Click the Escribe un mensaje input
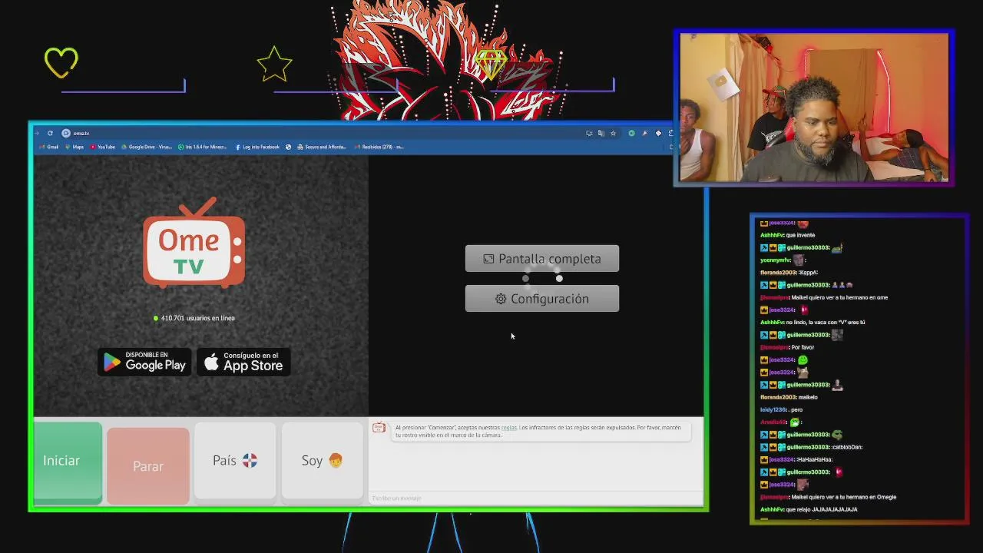The image size is (983, 553). coord(535,498)
